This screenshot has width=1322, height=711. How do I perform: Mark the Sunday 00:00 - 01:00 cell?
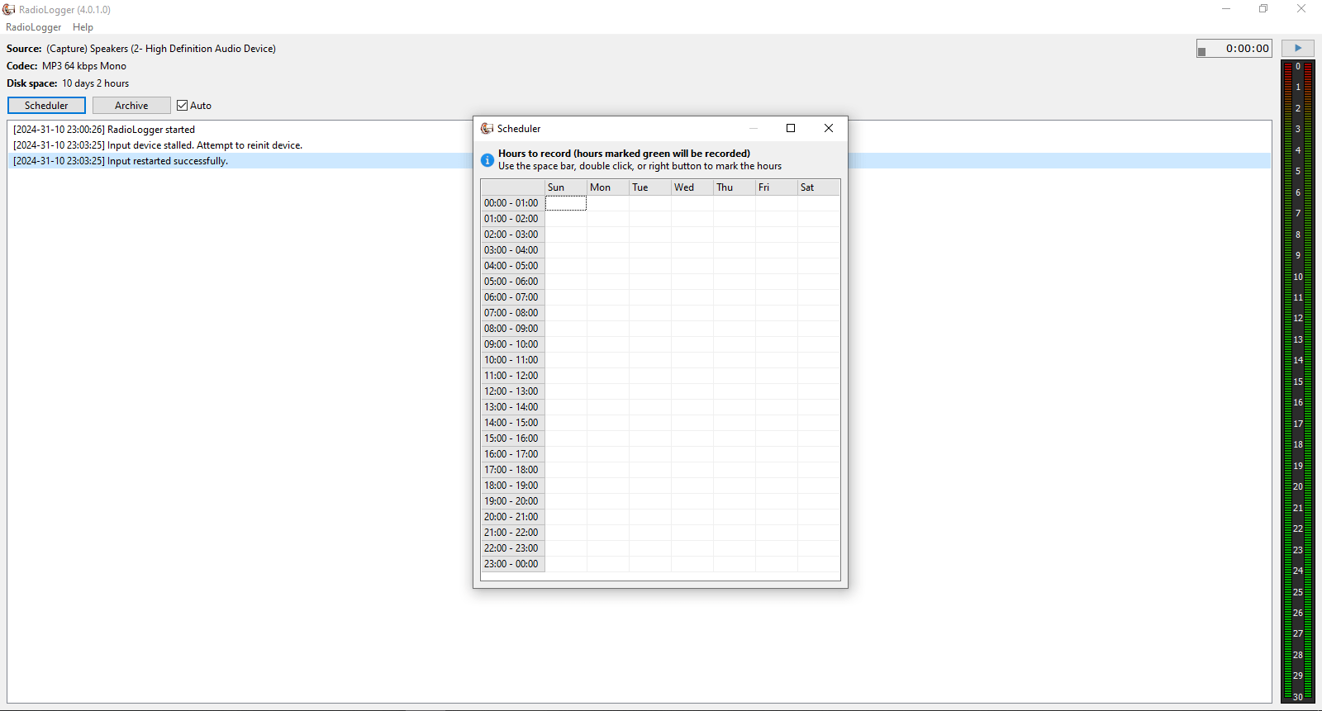click(566, 203)
